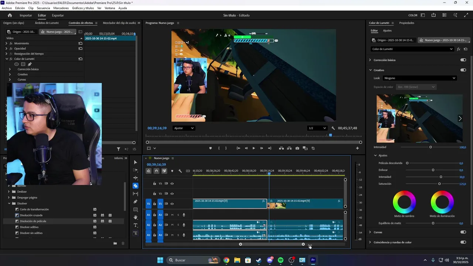The height and width of the screenshot is (266, 473).
Task: Collapse the Disolver folder
Action: click(9, 204)
